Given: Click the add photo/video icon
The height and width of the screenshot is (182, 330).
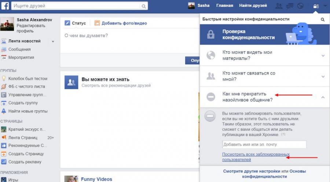Looking at the screenshot, I should (97, 23).
